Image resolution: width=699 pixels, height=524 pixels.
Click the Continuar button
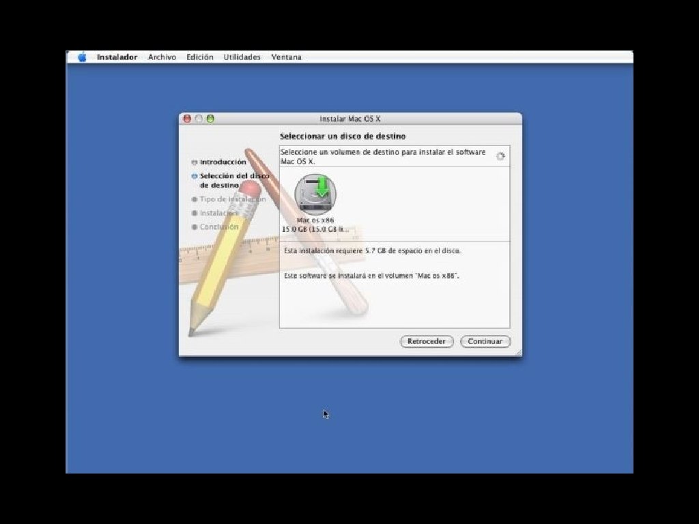point(485,341)
